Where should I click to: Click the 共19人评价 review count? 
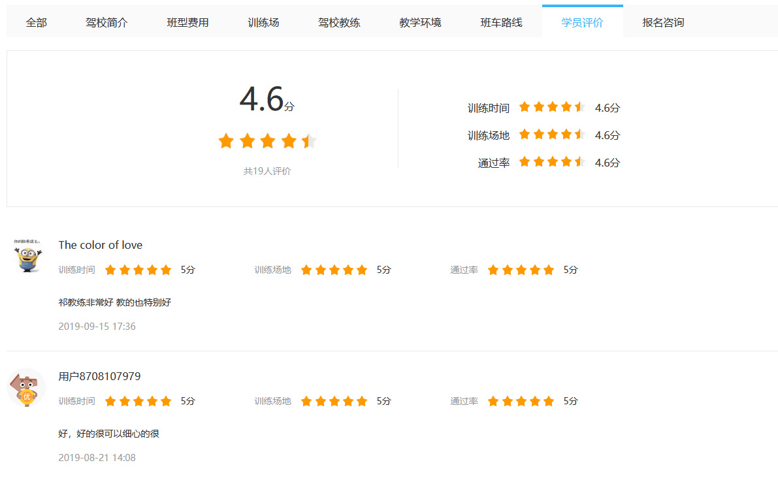pyautogui.click(x=267, y=171)
